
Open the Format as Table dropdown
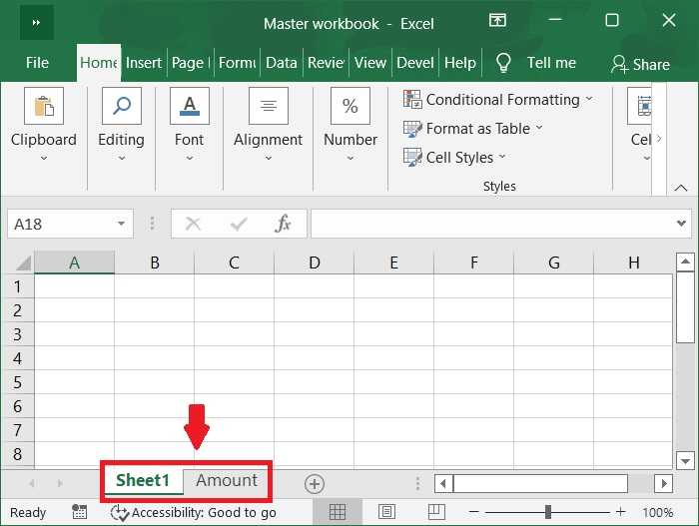539,128
